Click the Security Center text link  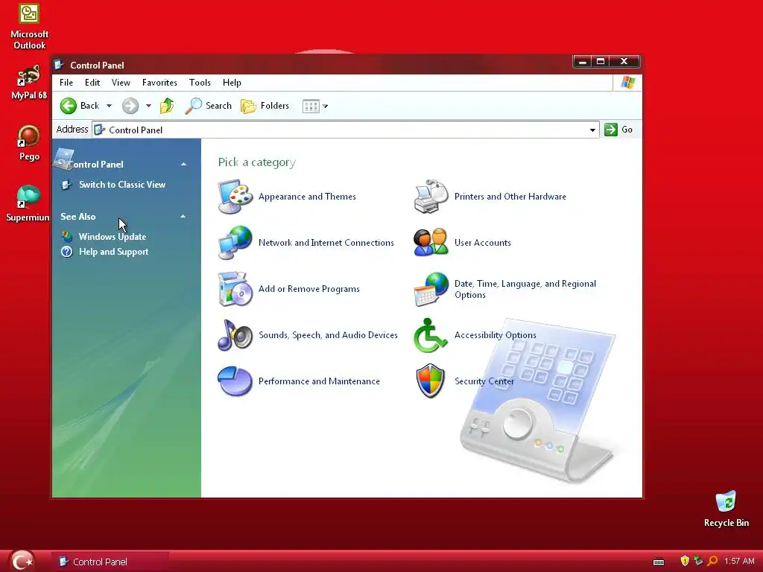coord(484,381)
